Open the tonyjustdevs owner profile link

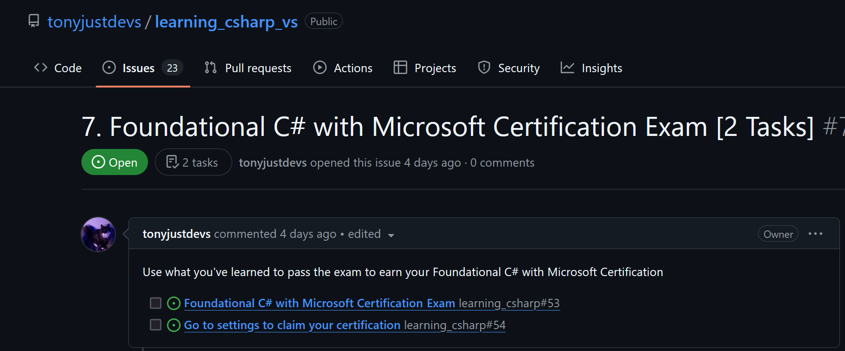click(x=94, y=22)
